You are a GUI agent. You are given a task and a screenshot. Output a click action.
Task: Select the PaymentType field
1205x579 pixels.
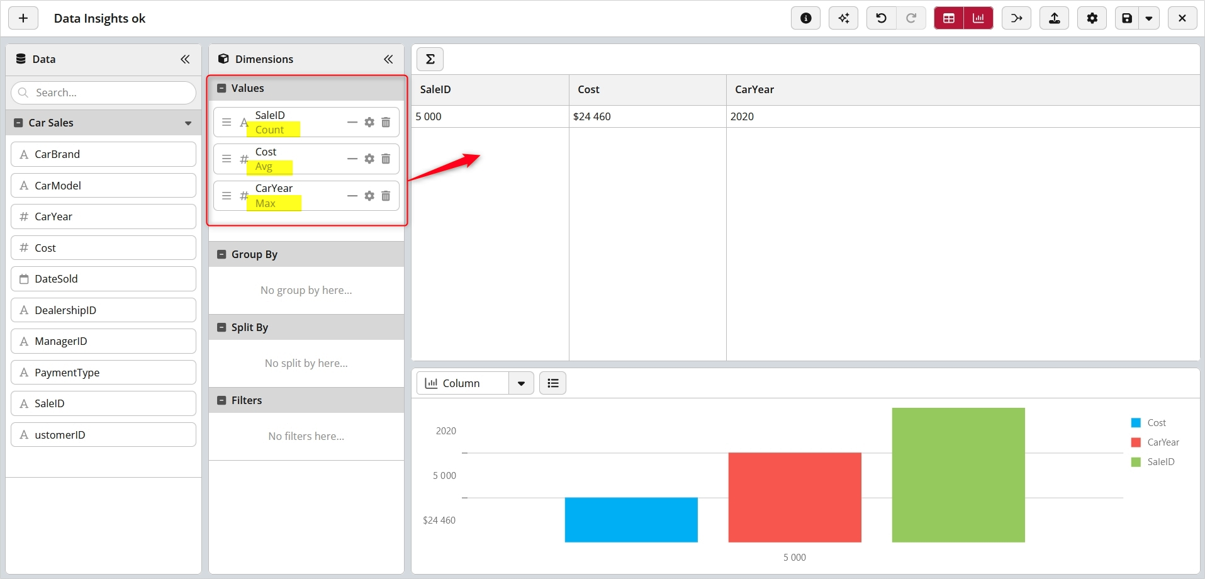tap(103, 373)
